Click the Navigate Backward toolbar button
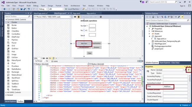Viewport: 192px width, 107px height. point(4,9)
